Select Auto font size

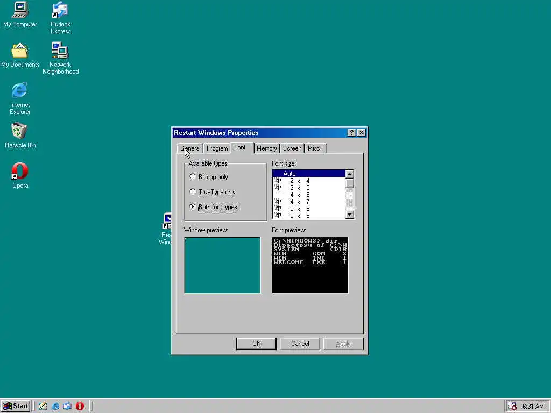tap(309, 174)
